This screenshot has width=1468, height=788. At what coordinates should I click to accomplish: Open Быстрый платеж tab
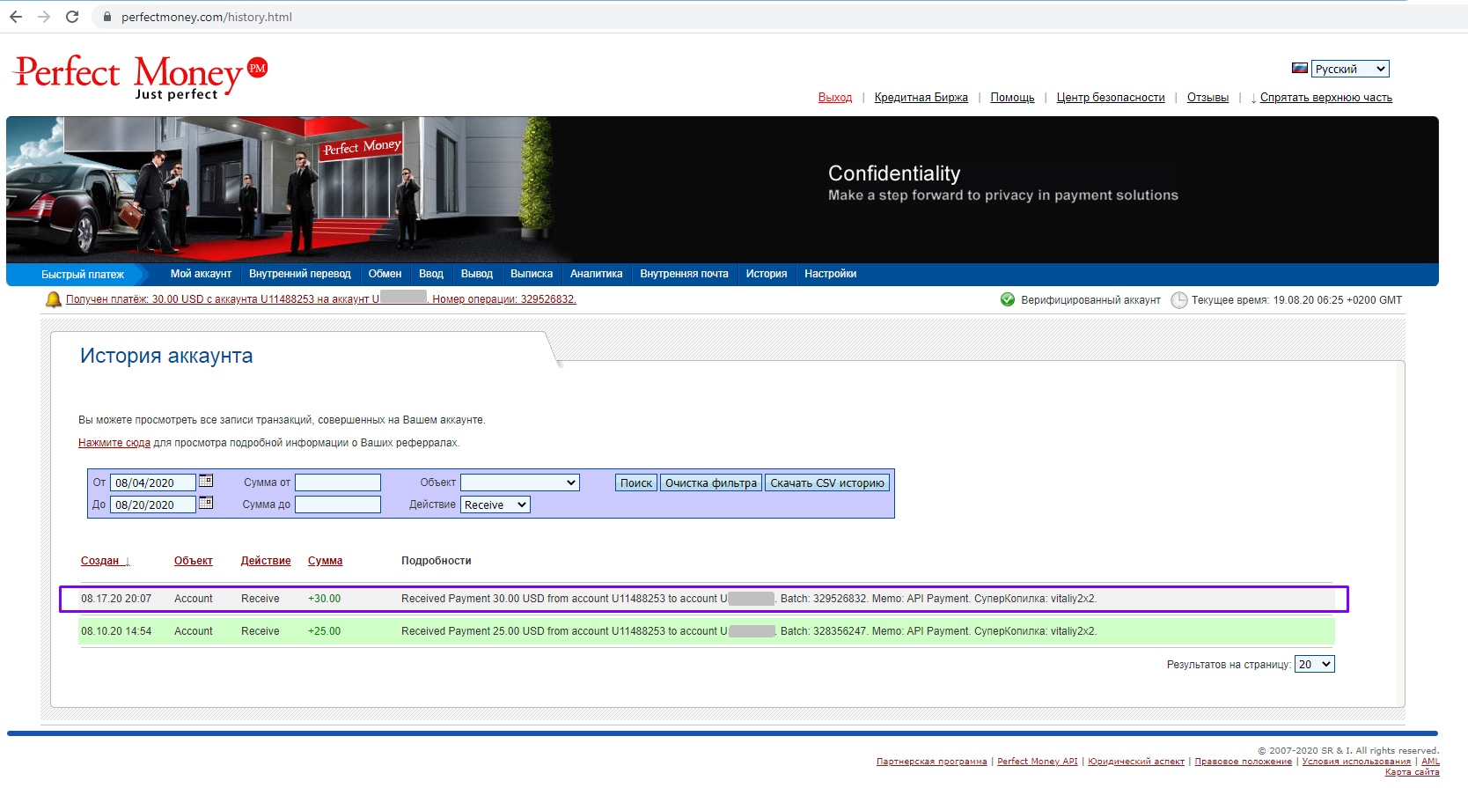coord(83,275)
